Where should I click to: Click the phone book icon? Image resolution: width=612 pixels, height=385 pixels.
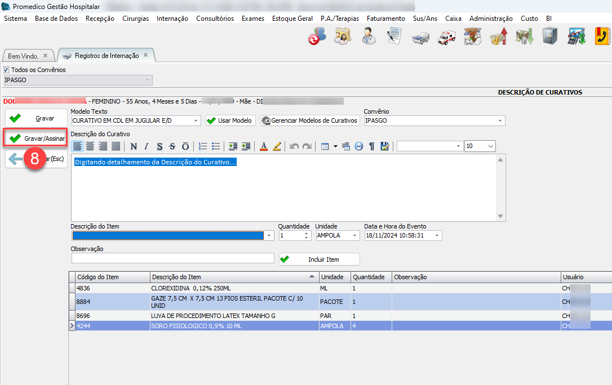[x=602, y=37]
